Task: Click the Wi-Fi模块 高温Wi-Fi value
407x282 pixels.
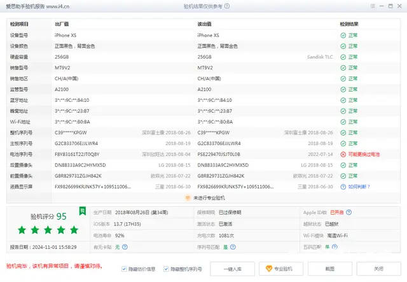Action: 338,236
